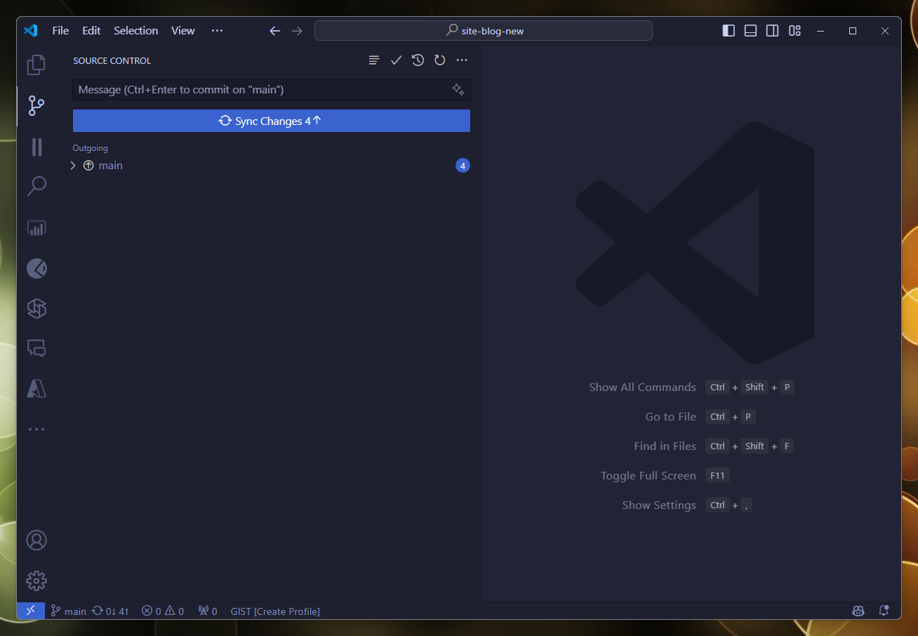Click the SOURCE CONTROL panel title
918x636 pixels.
click(x=112, y=60)
